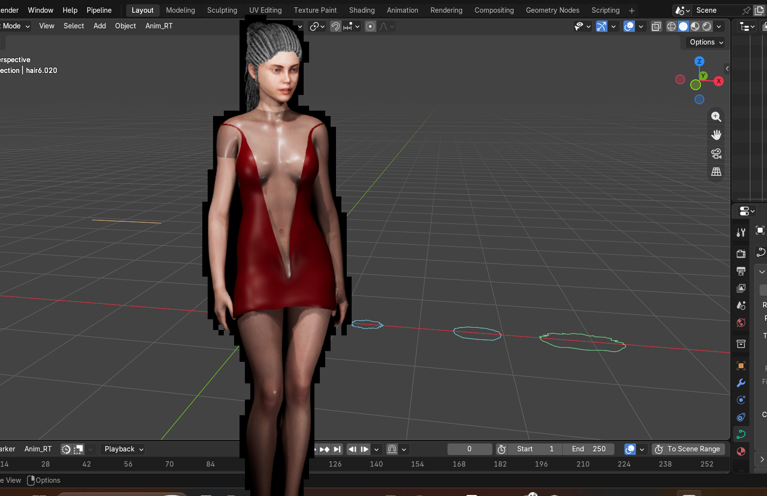Click the current frame number field
The image size is (767, 496).
469,449
